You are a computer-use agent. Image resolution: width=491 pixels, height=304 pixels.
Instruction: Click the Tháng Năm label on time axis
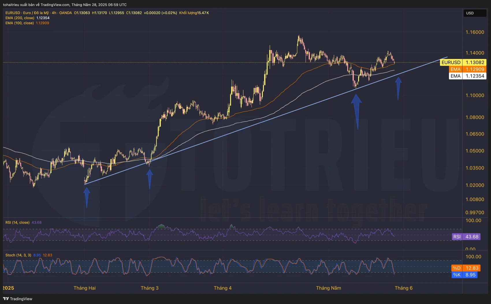329,288
